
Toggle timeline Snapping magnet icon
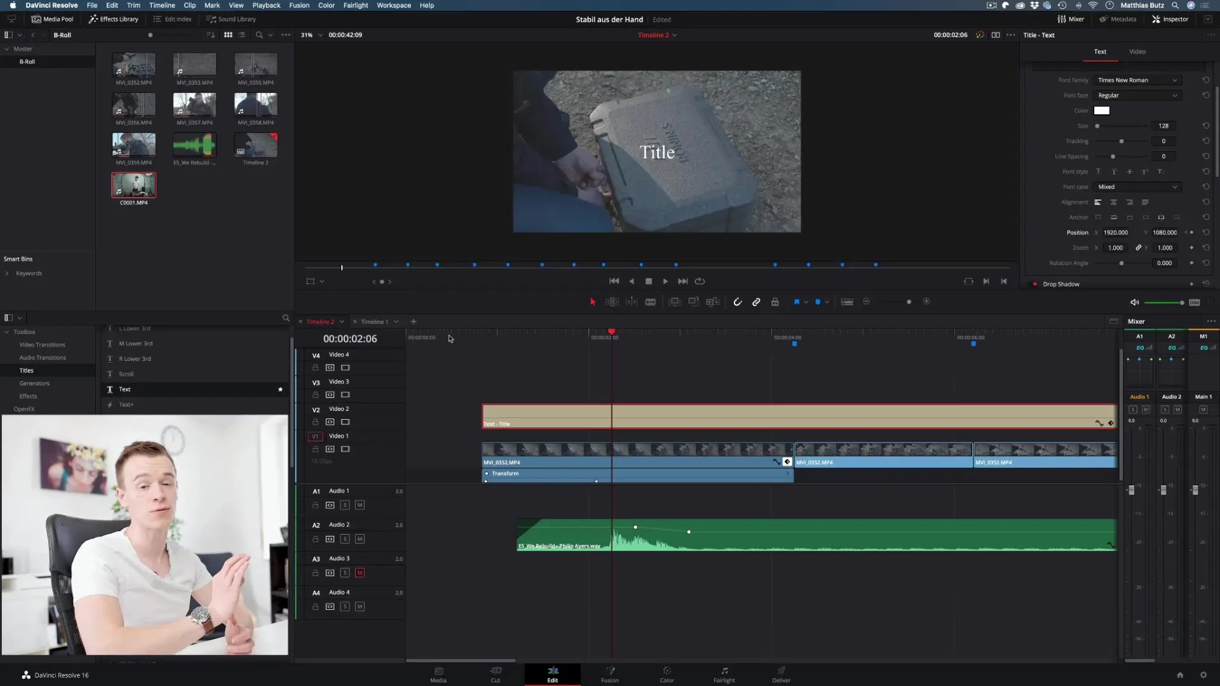[x=737, y=302]
